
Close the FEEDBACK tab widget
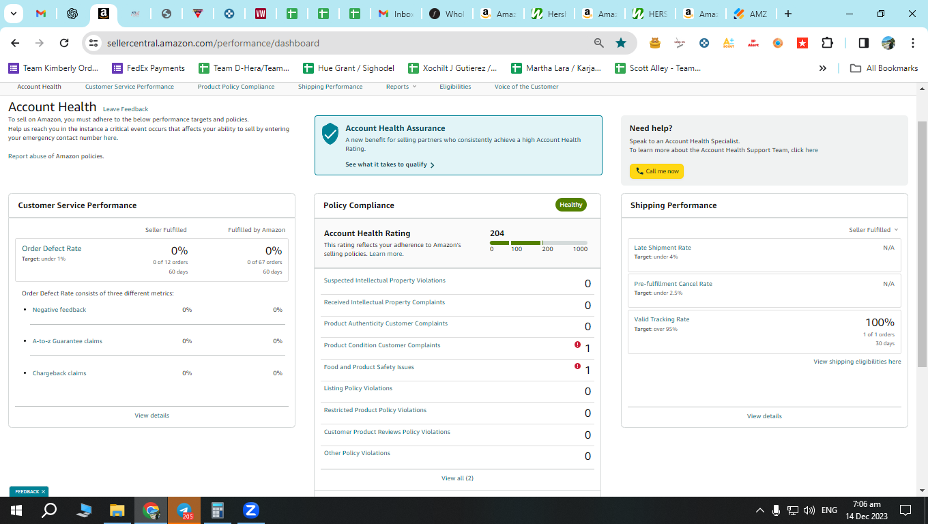coord(43,491)
